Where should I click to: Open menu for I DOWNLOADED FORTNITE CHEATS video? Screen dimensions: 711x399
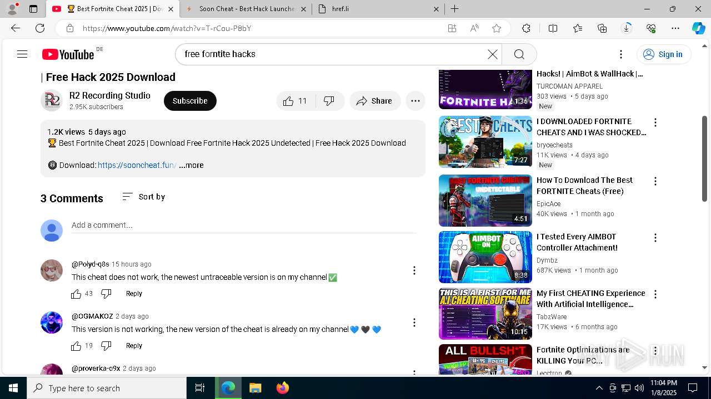[655, 122]
